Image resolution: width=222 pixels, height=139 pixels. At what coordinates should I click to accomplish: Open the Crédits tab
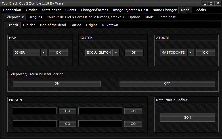[200, 10]
